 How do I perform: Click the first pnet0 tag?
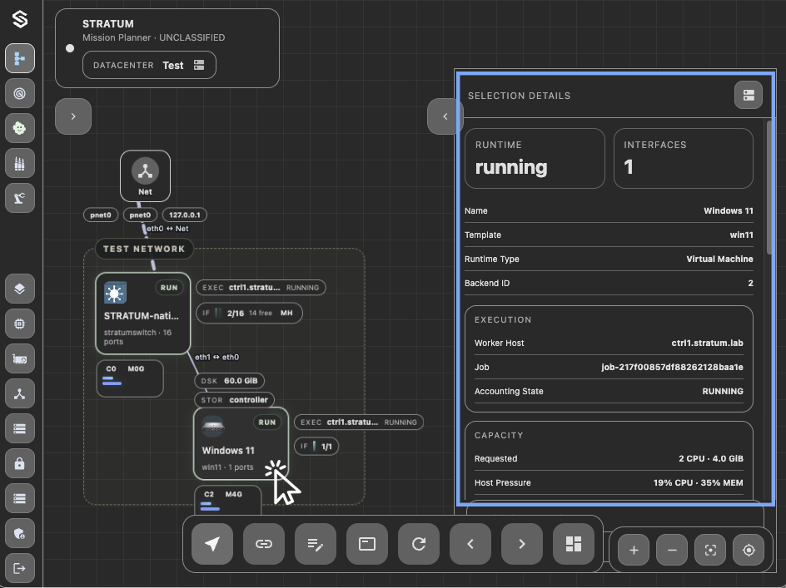coord(101,215)
